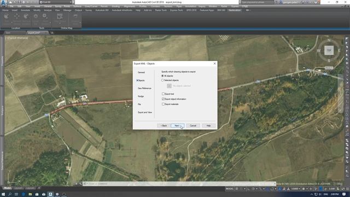The height and width of the screenshot is (197, 350).
Task: Open the Pipes menu
Action: (179, 7)
